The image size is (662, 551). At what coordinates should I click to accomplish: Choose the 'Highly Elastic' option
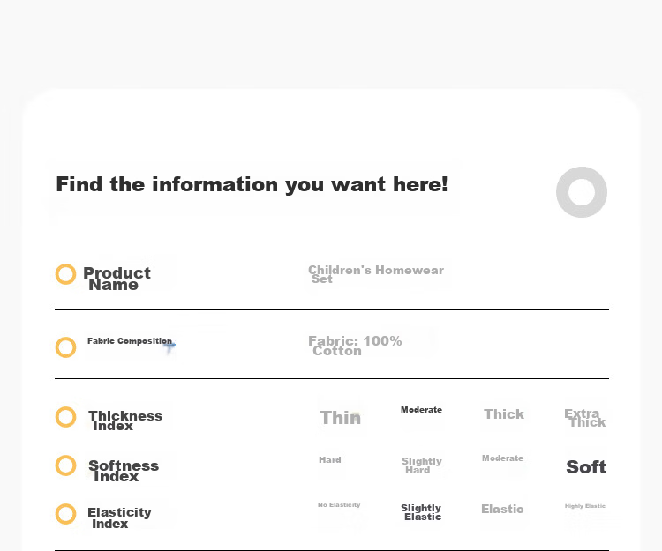tap(584, 506)
